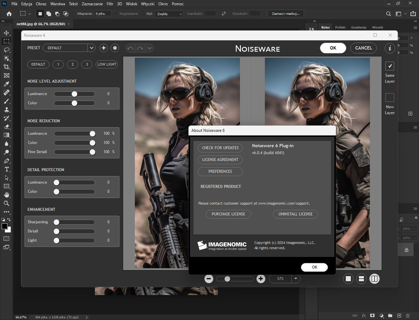Select the Brush tool

pos(6,101)
